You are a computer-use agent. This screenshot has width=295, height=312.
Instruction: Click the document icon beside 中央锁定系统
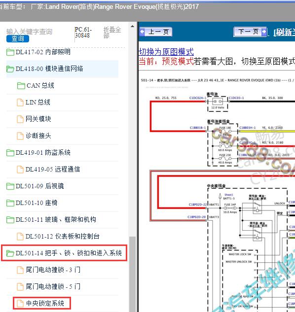tap(20, 304)
